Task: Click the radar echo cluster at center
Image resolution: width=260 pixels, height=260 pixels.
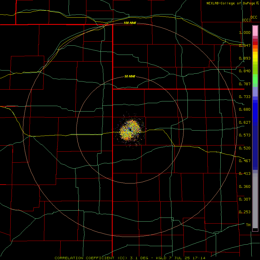Action: click(131, 130)
